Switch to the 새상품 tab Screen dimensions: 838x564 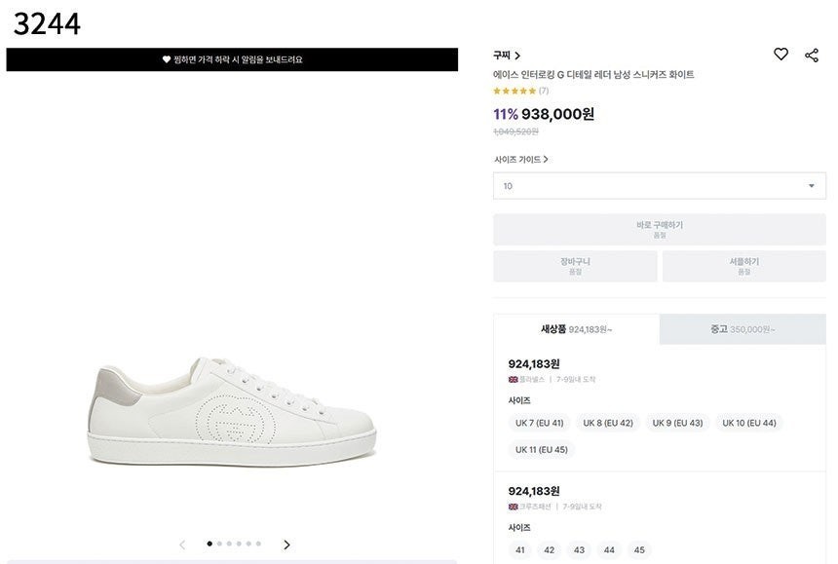click(x=576, y=329)
